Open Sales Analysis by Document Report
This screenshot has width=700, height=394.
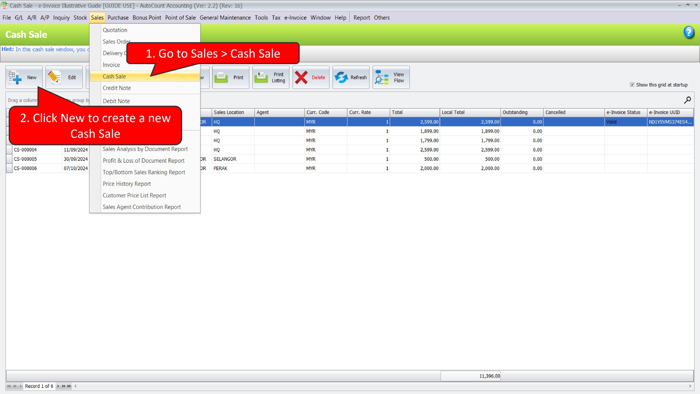pos(145,149)
